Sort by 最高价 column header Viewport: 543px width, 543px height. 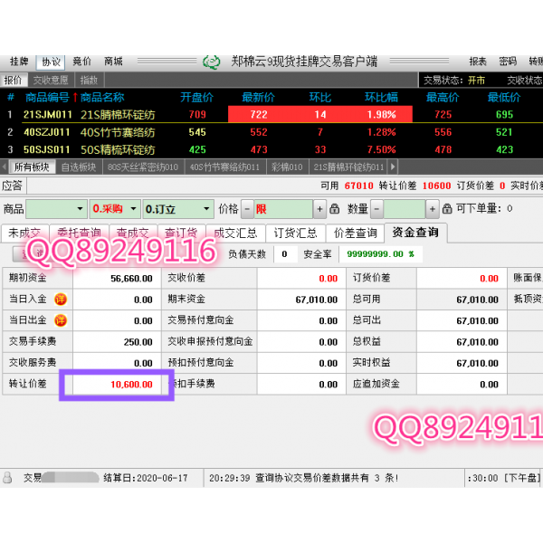point(443,98)
